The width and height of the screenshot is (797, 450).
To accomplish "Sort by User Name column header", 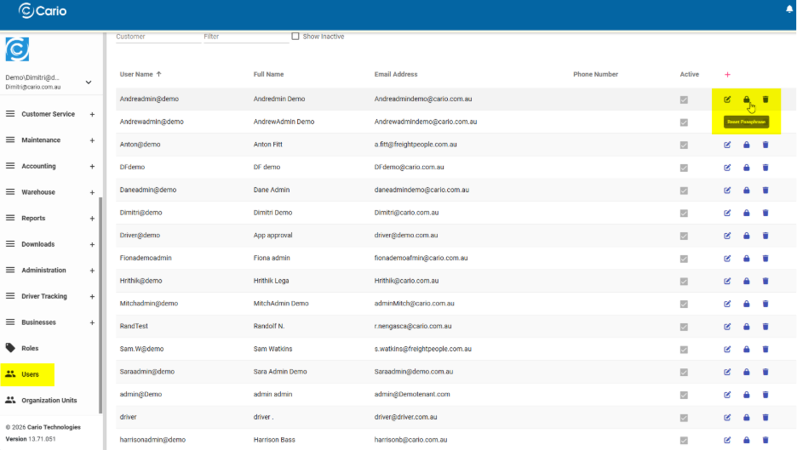I will tap(140, 75).
